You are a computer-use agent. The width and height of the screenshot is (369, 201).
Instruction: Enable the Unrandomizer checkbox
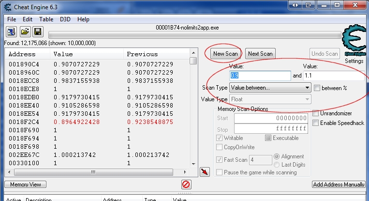(316, 113)
